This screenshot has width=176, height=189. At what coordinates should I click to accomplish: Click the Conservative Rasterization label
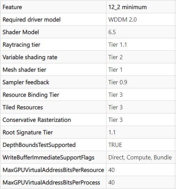click(x=37, y=120)
